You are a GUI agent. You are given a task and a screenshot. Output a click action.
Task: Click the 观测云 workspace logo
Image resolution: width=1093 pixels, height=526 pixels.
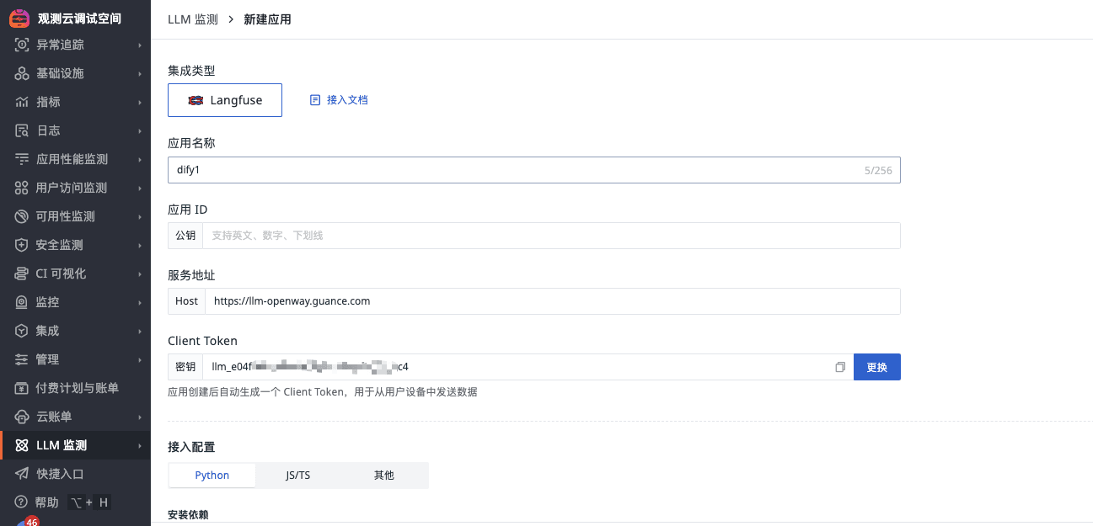click(x=19, y=18)
